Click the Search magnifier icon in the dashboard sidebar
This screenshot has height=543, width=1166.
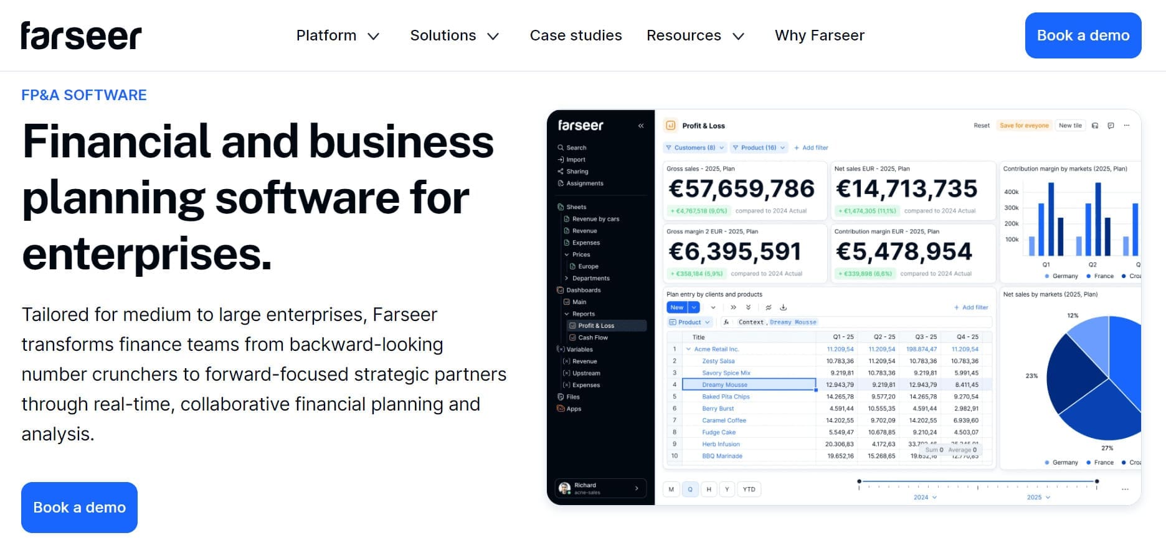[561, 148]
